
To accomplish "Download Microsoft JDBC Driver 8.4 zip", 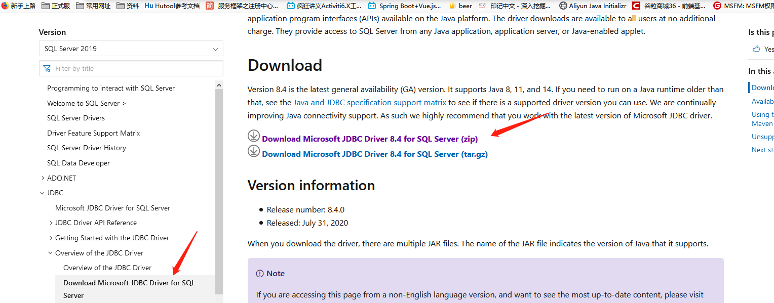I will (370, 139).
